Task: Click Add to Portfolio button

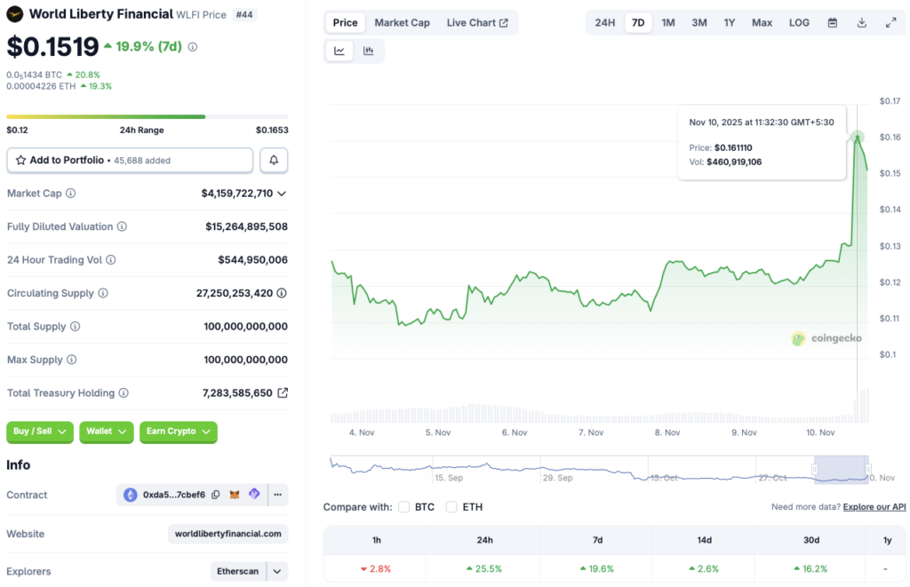Action: coord(130,160)
